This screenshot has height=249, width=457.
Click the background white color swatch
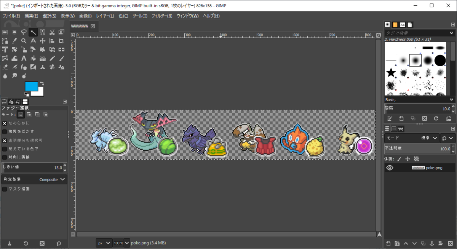click(40, 93)
